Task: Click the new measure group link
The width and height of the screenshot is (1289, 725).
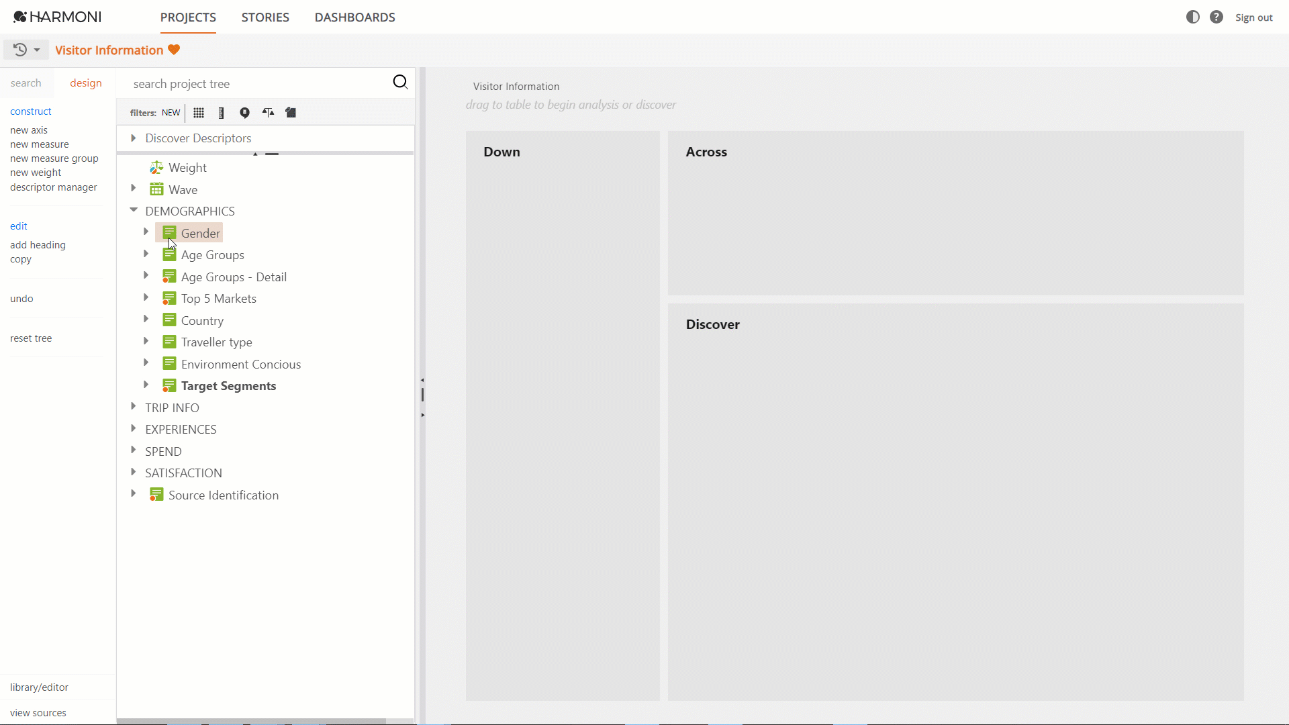Action: pyautogui.click(x=54, y=158)
